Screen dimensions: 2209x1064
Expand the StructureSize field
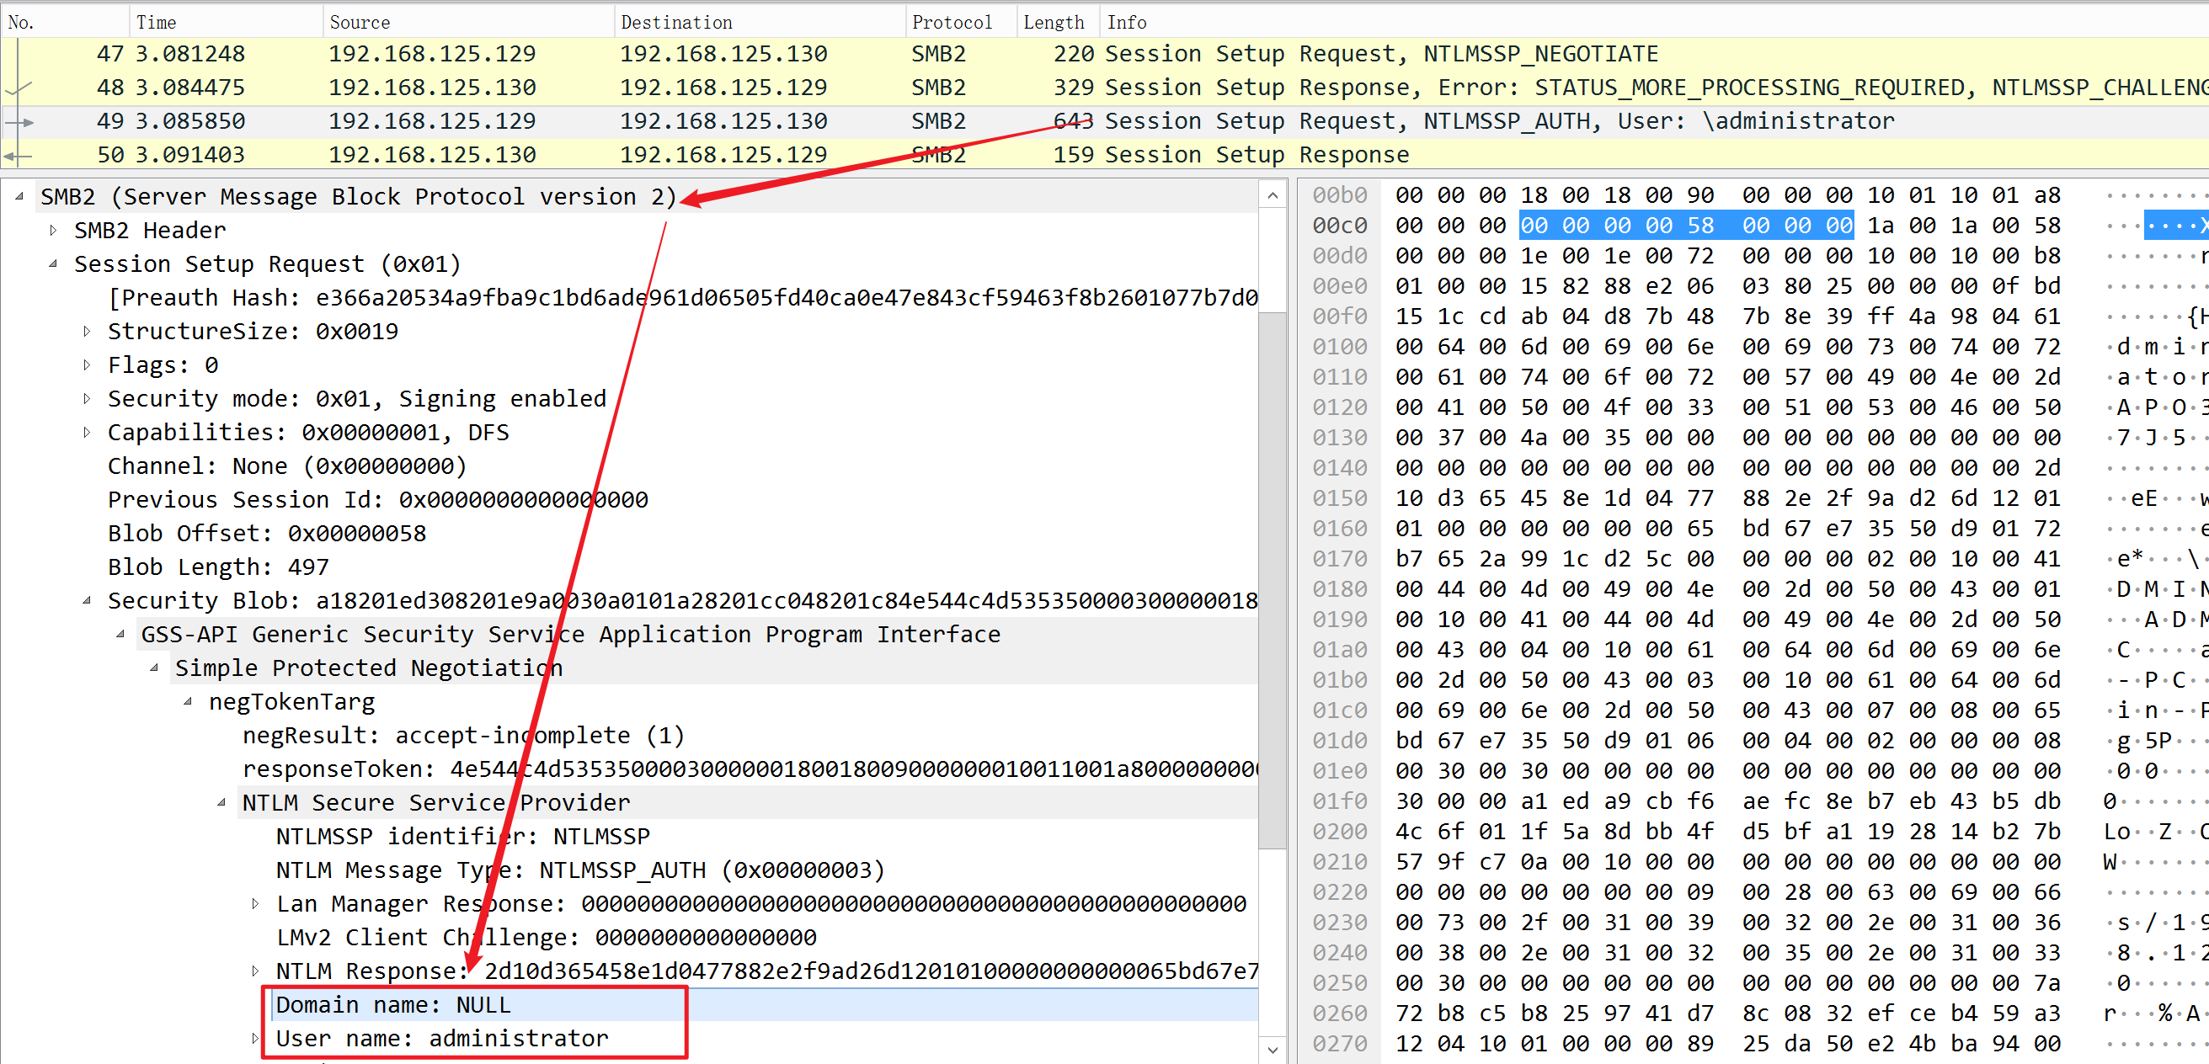point(87,331)
